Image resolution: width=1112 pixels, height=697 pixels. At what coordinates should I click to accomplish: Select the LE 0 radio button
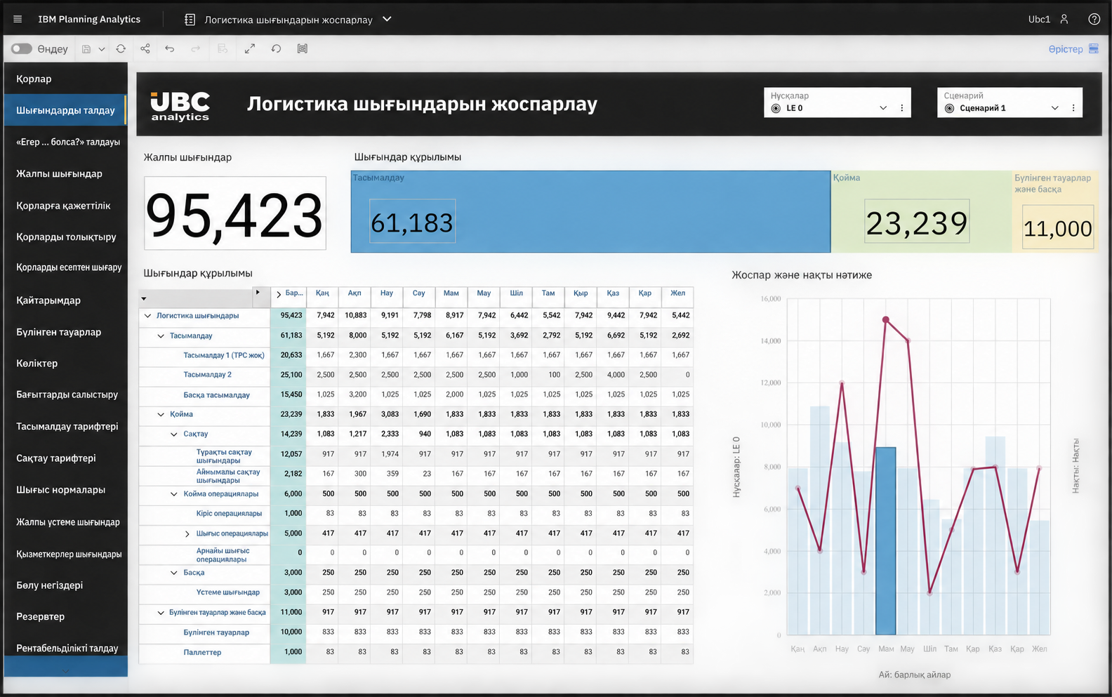point(776,108)
